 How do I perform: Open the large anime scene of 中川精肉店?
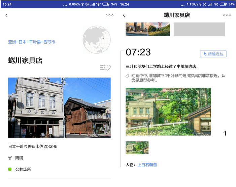168,111
